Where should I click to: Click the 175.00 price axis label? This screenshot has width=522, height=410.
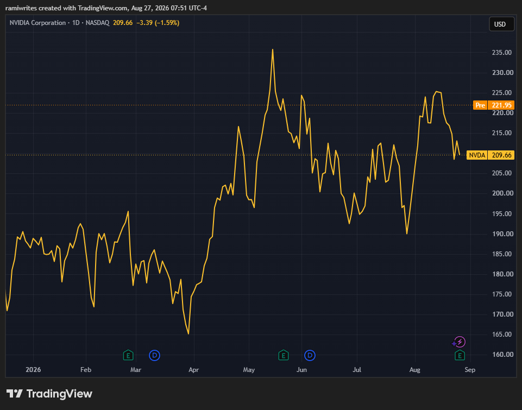502,294
